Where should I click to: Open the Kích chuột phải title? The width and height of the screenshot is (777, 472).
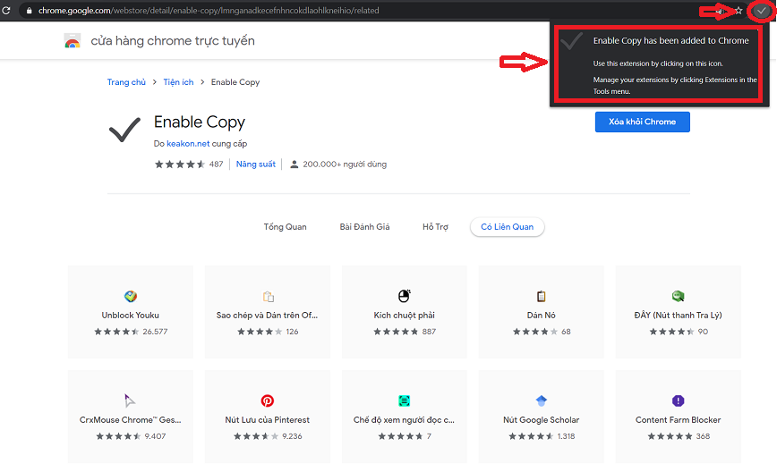click(x=405, y=316)
